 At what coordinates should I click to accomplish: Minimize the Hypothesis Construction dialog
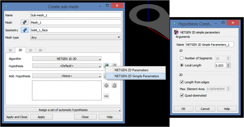click(216, 23)
